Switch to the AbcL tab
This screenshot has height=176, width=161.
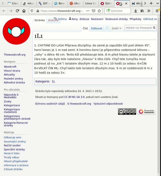coord(137,3)
